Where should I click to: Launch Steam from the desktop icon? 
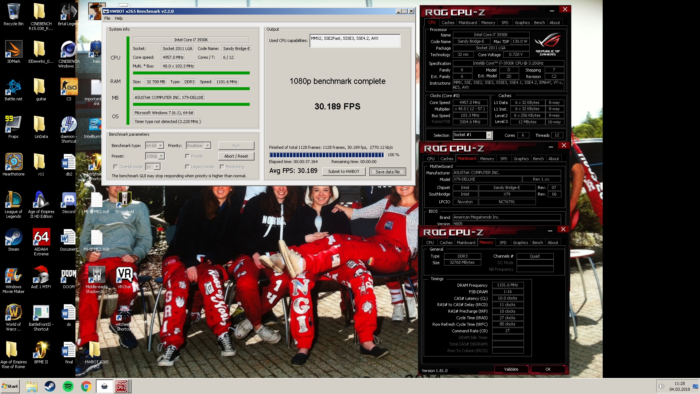(13, 240)
